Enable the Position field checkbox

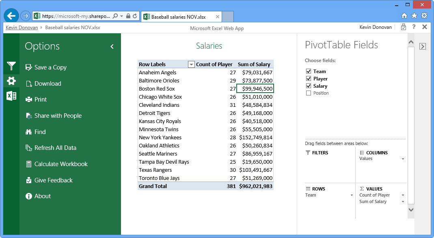309,93
